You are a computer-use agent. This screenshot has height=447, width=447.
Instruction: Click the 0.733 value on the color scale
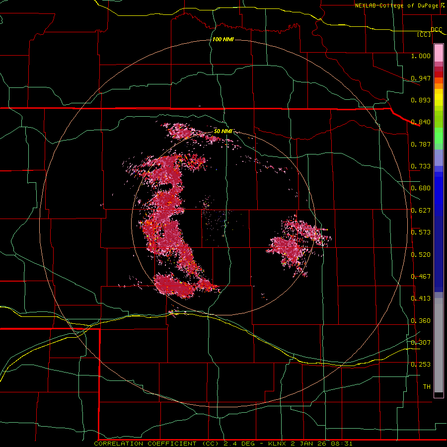click(421, 166)
